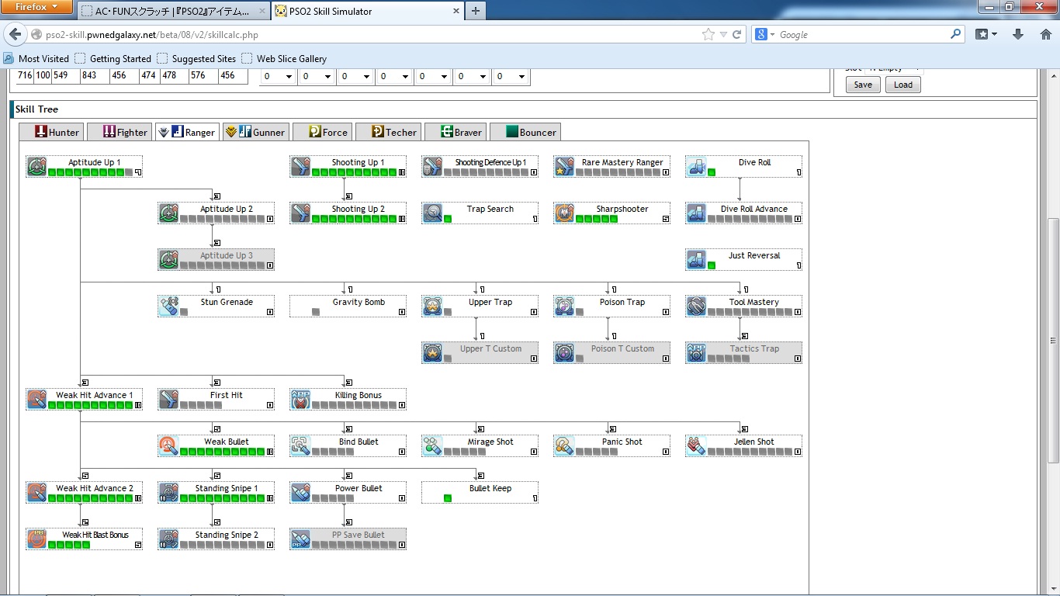Set PP Save Bullet level bar
Screen dimensions: 1060x596
click(354, 545)
